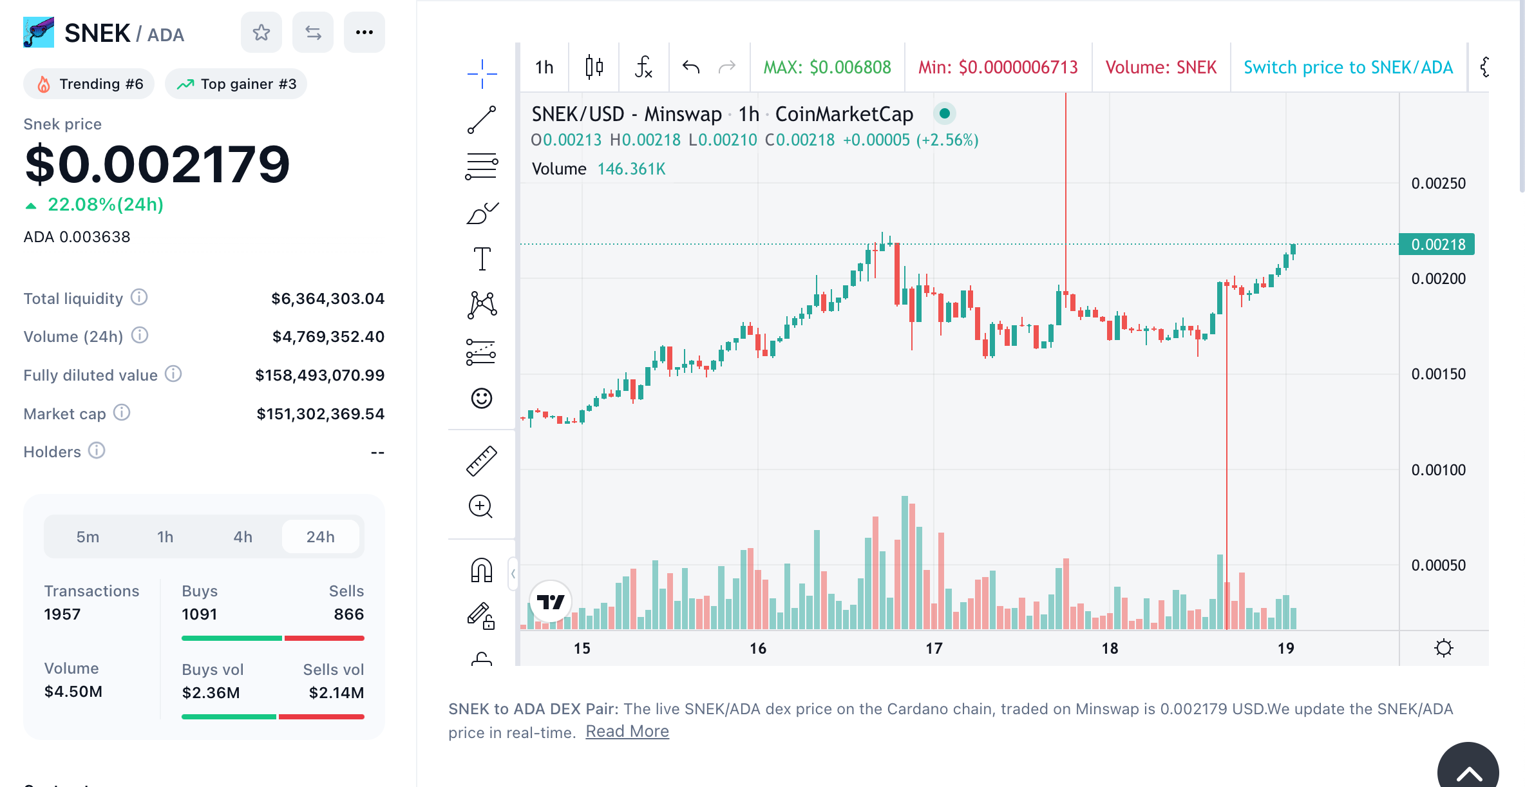Click the date label 17 on time axis
This screenshot has height=787, width=1525.
click(934, 648)
